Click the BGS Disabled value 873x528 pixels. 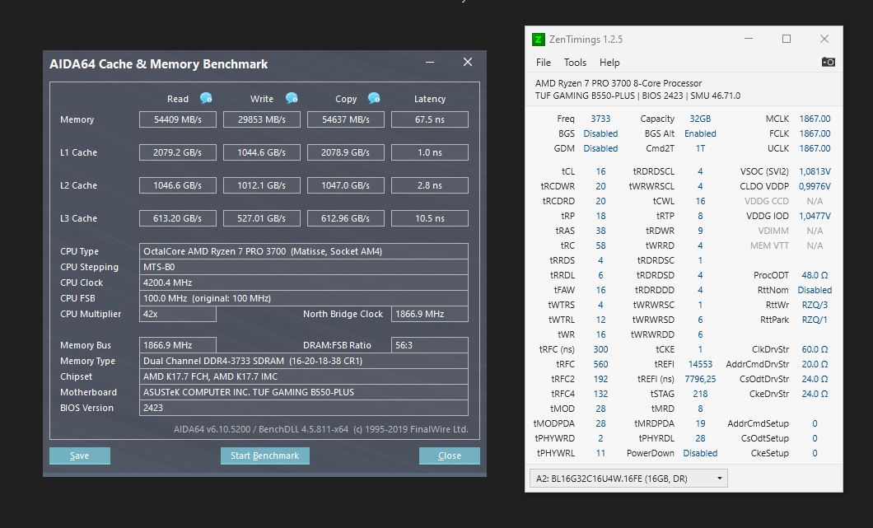(x=600, y=133)
